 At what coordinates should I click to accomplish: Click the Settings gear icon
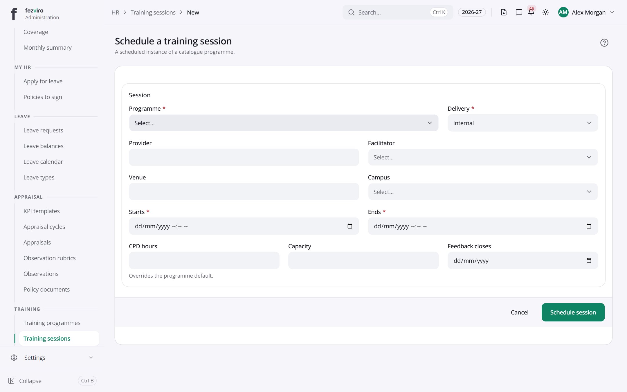(x=14, y=357)
